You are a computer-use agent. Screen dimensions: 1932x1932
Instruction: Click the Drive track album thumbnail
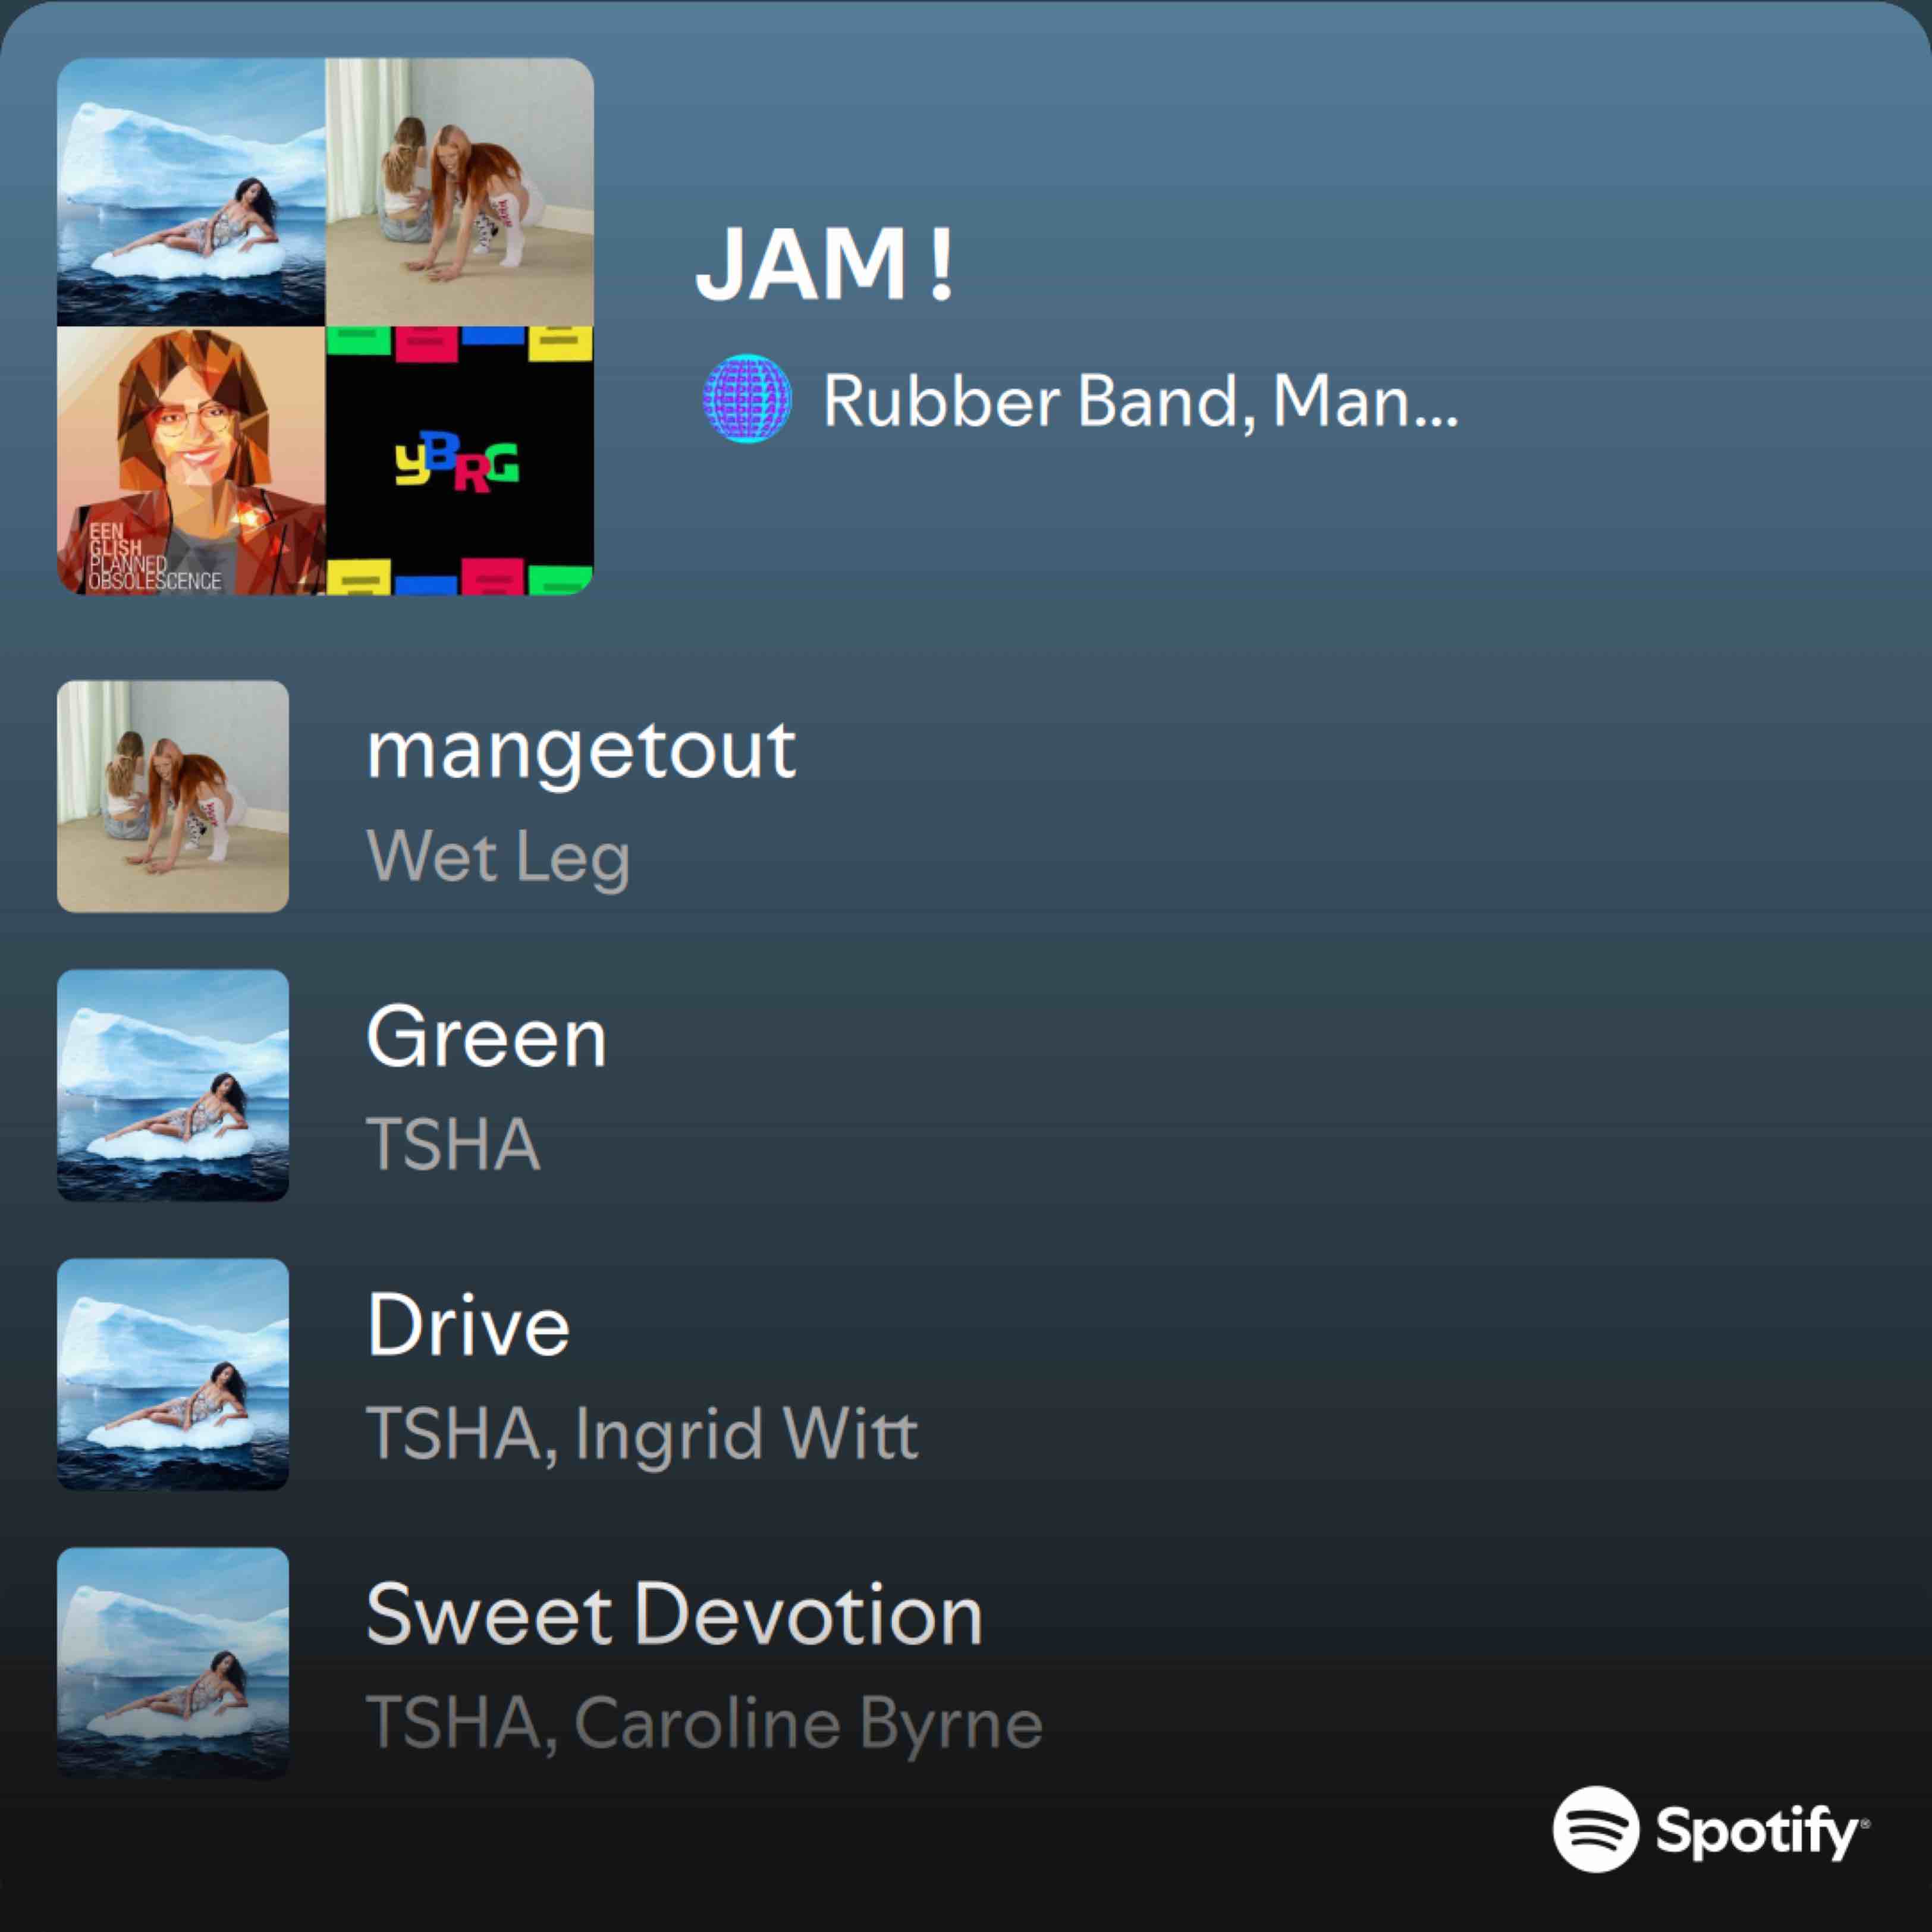coord(173,1374)
